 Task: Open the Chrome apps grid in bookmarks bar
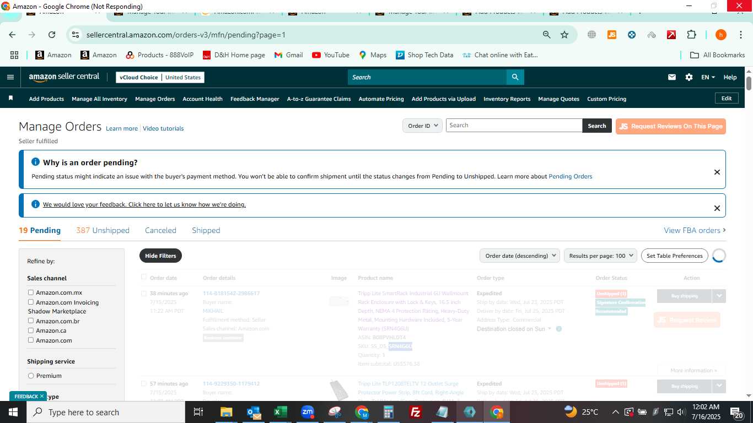[x=14, y=55]
